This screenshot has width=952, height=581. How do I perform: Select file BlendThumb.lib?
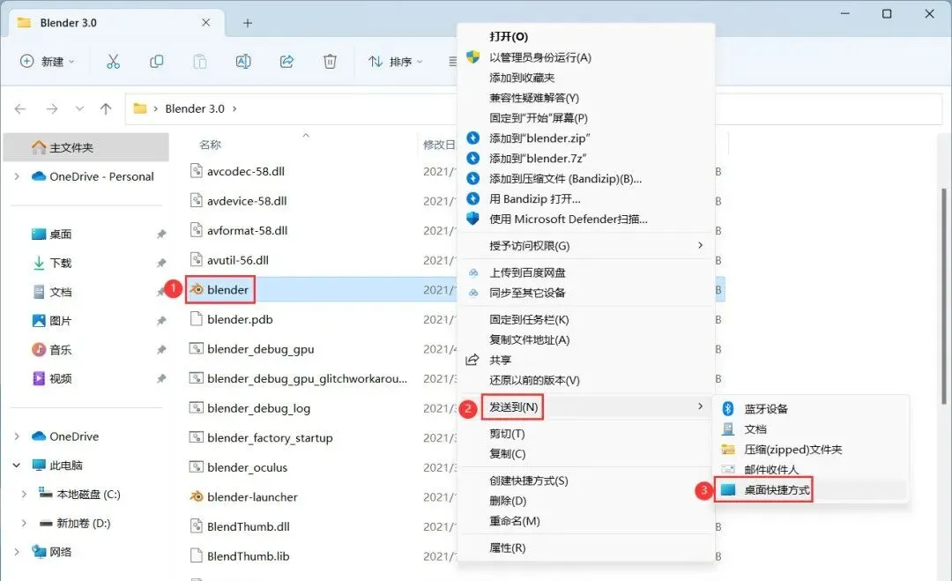pos(248,556)
